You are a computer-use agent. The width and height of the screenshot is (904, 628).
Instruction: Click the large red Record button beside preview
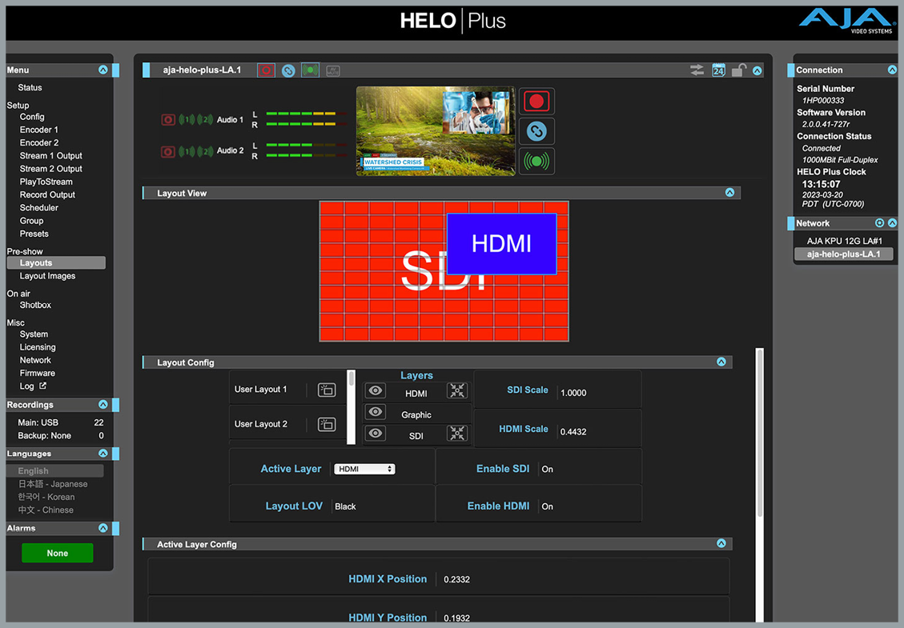536,102
